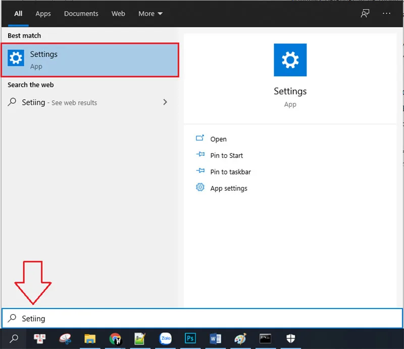Viewport: 404px width, 349px height.
Task: Open the green notepad editor on taskbar
Action: (x=140, y=338)
